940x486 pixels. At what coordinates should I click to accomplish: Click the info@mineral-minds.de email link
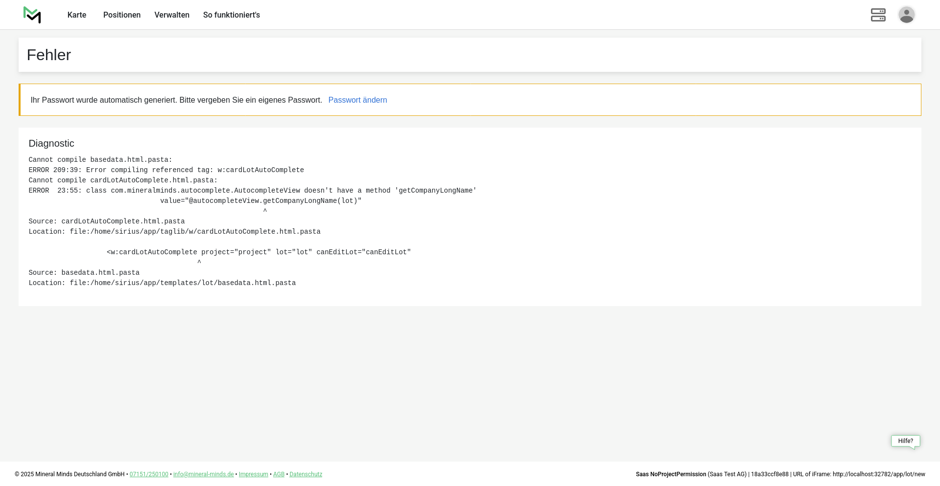click(x=203, y=474)
